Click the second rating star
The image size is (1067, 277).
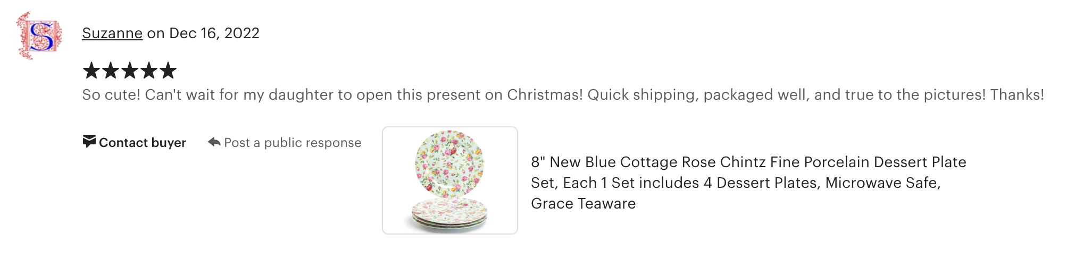(x=111, y=70)
